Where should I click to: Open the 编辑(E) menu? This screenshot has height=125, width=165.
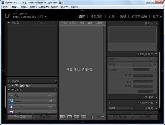(15, 7)
